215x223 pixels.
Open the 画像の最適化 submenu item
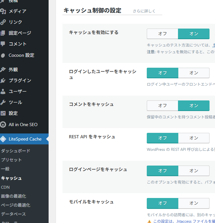pos(14,196)
